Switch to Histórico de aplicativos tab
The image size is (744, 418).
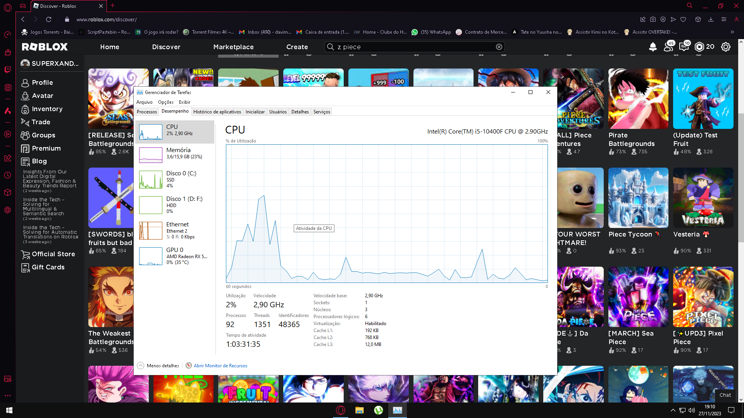tap(217, 112)
